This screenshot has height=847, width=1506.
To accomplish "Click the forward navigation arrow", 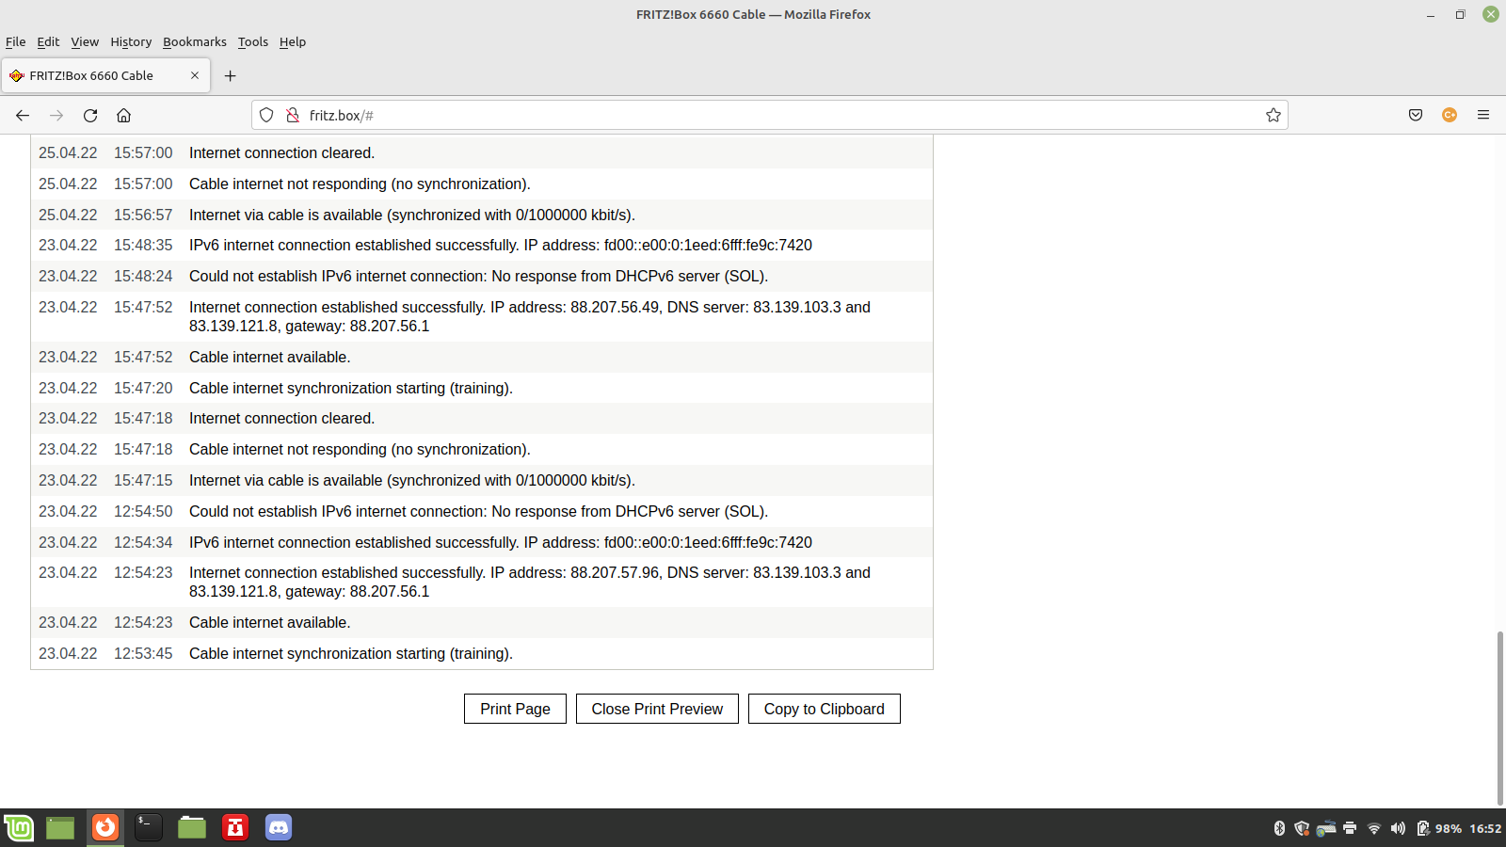I will click(x=56, y=115).
